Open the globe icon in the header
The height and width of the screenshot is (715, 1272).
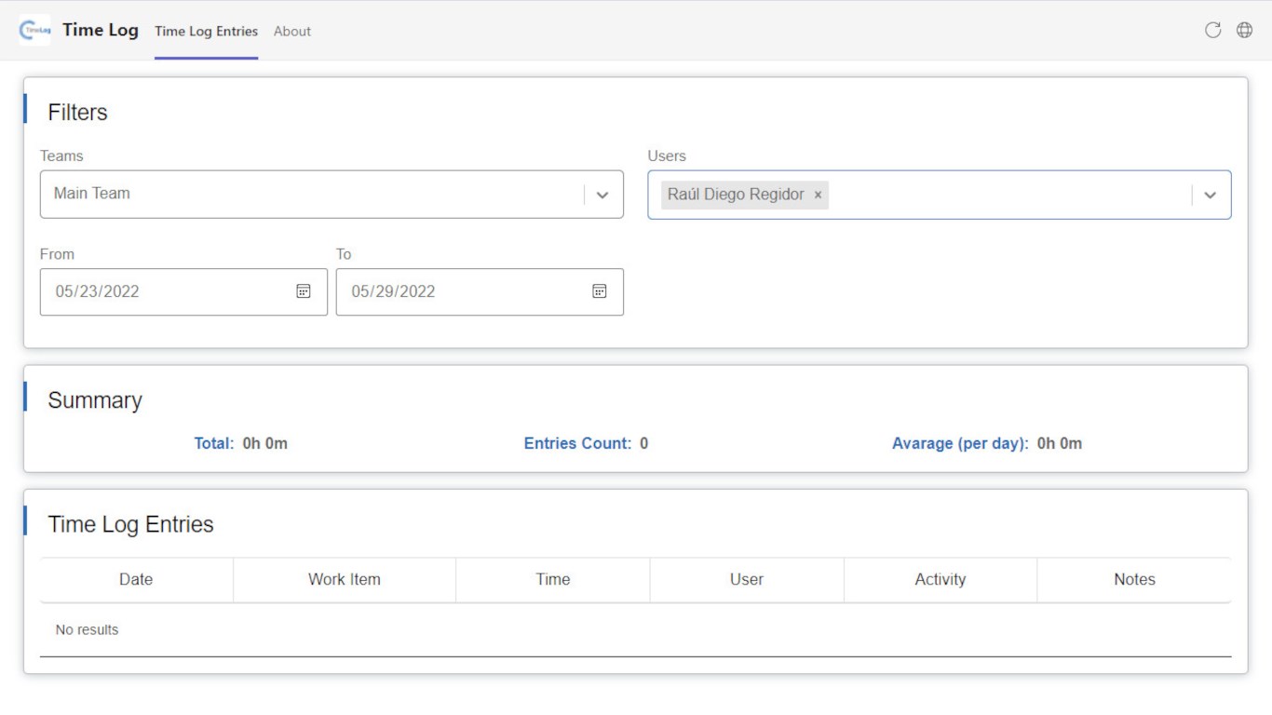1244,30
